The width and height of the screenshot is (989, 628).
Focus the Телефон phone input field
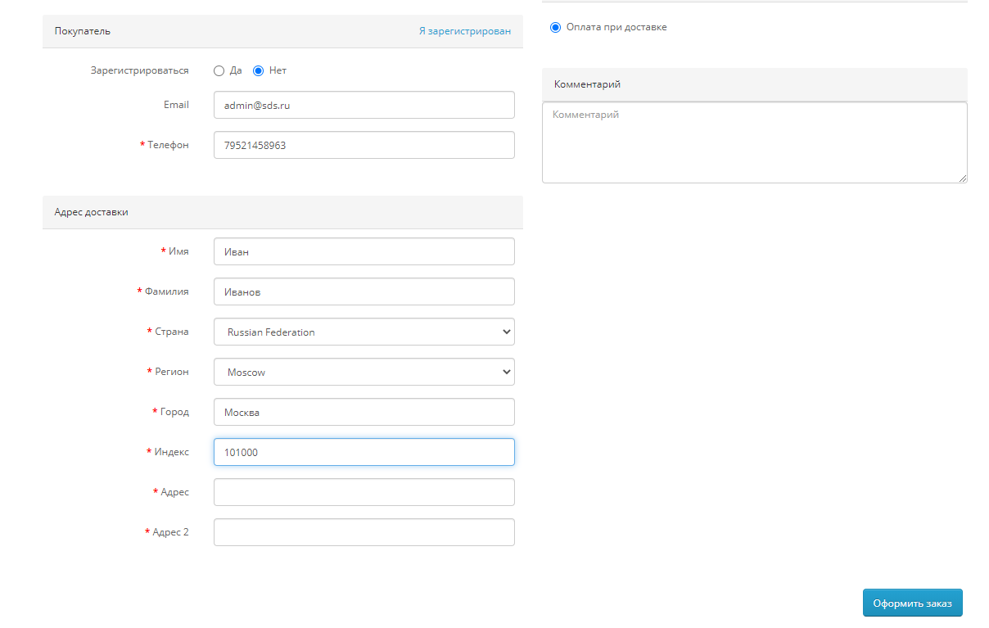point(364,145)
